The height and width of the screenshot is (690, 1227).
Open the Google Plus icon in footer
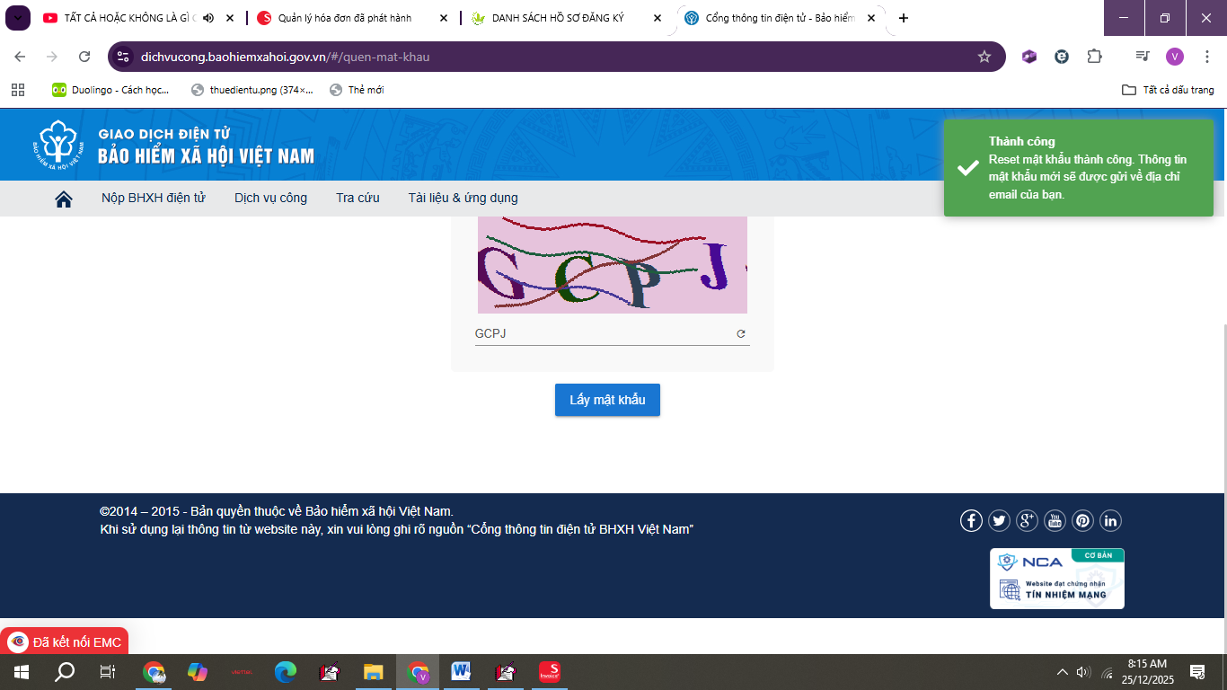coord(1027,520)
